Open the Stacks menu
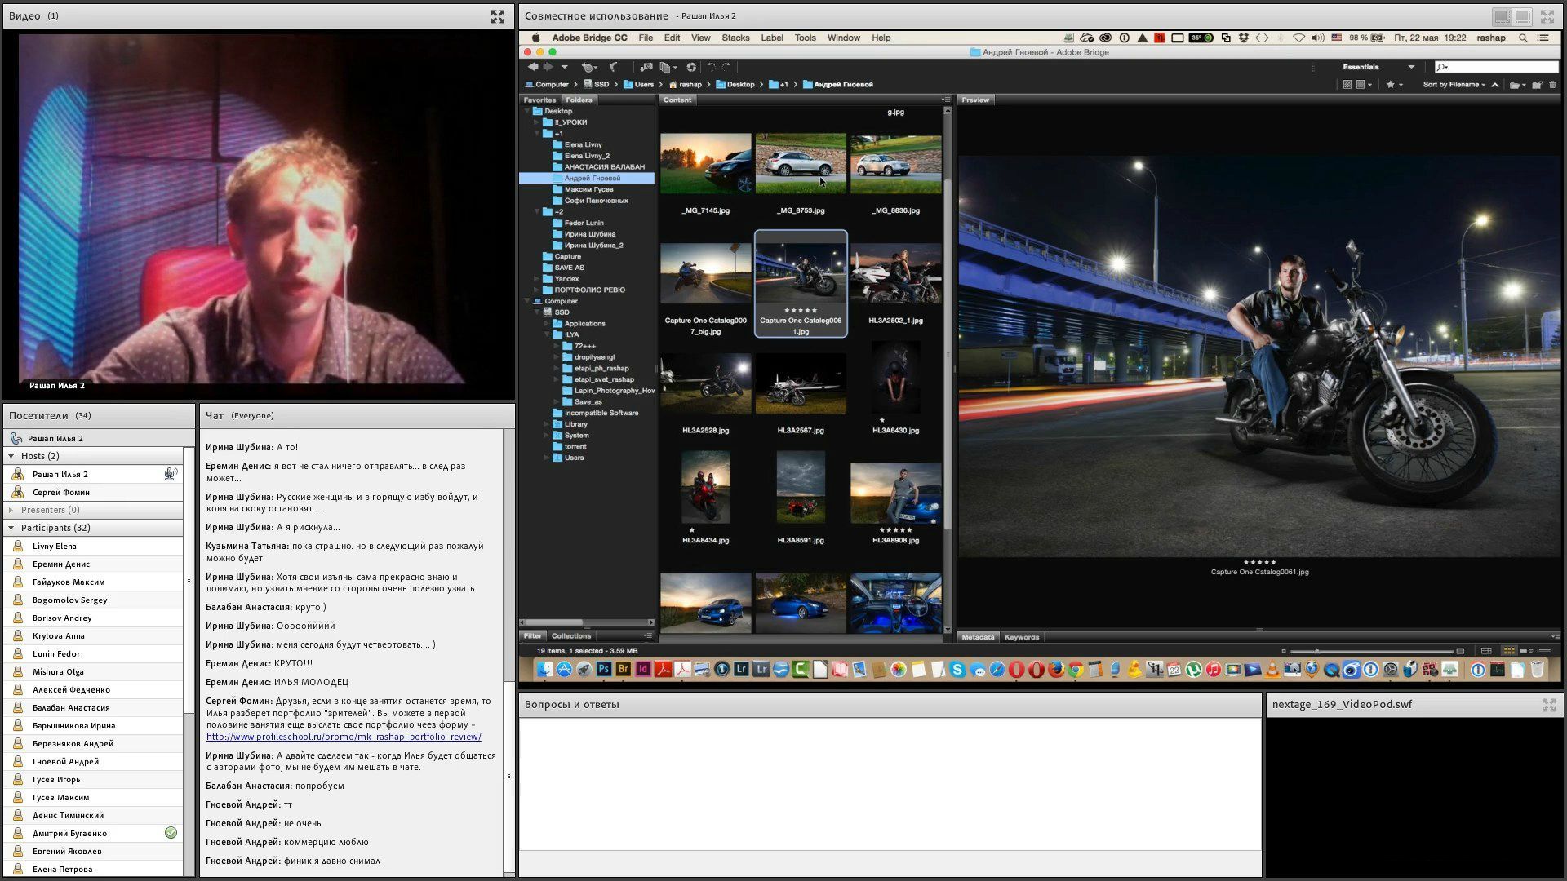The image size is (1567, 881). coord(735,38)
